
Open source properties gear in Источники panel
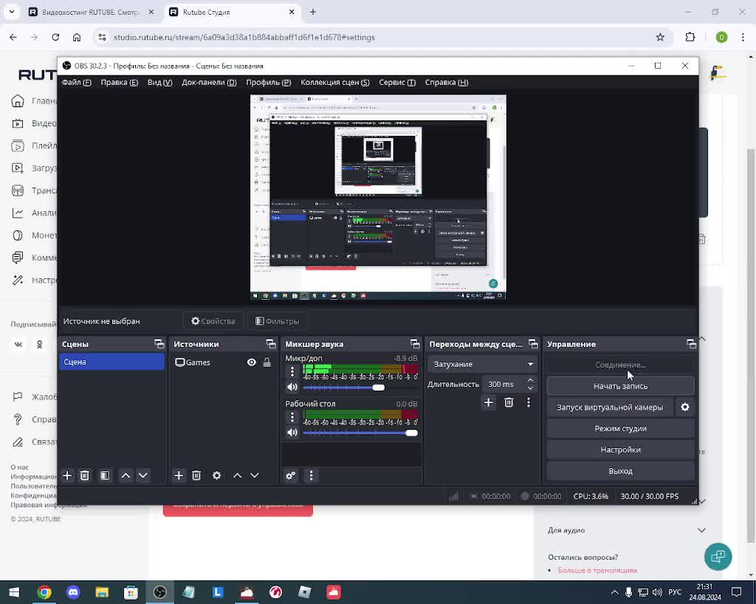[217, 476]
